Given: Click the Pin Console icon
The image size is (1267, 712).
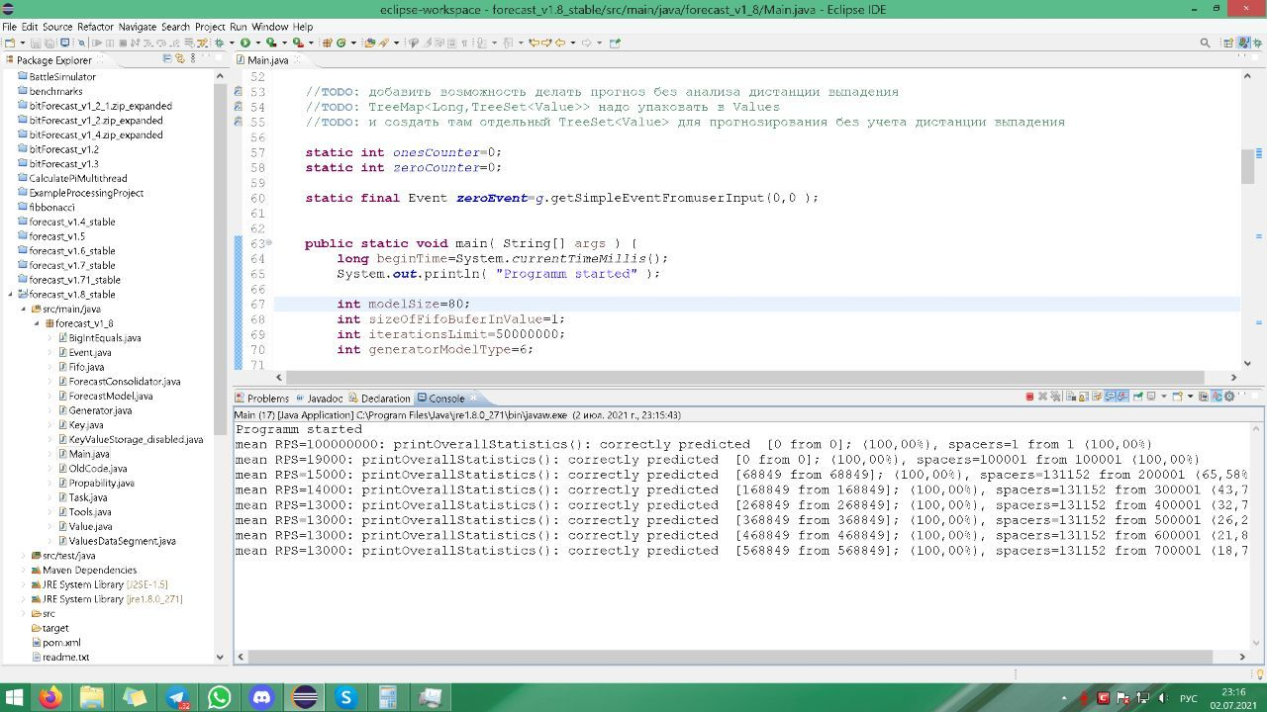Looking at the screenshot, I should pyautogui.click(x=1137, y=397).
